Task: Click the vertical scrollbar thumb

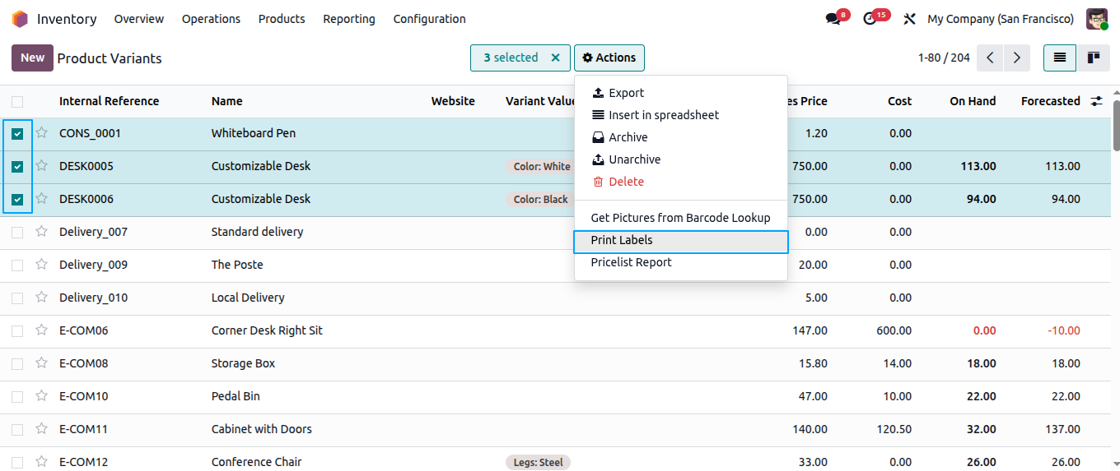Action: [1116, 125]
